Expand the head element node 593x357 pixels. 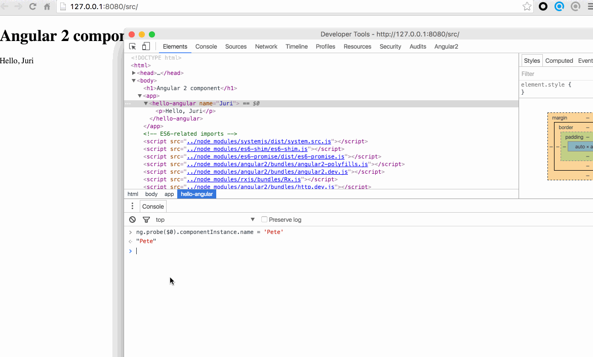[x=134, y=73]
